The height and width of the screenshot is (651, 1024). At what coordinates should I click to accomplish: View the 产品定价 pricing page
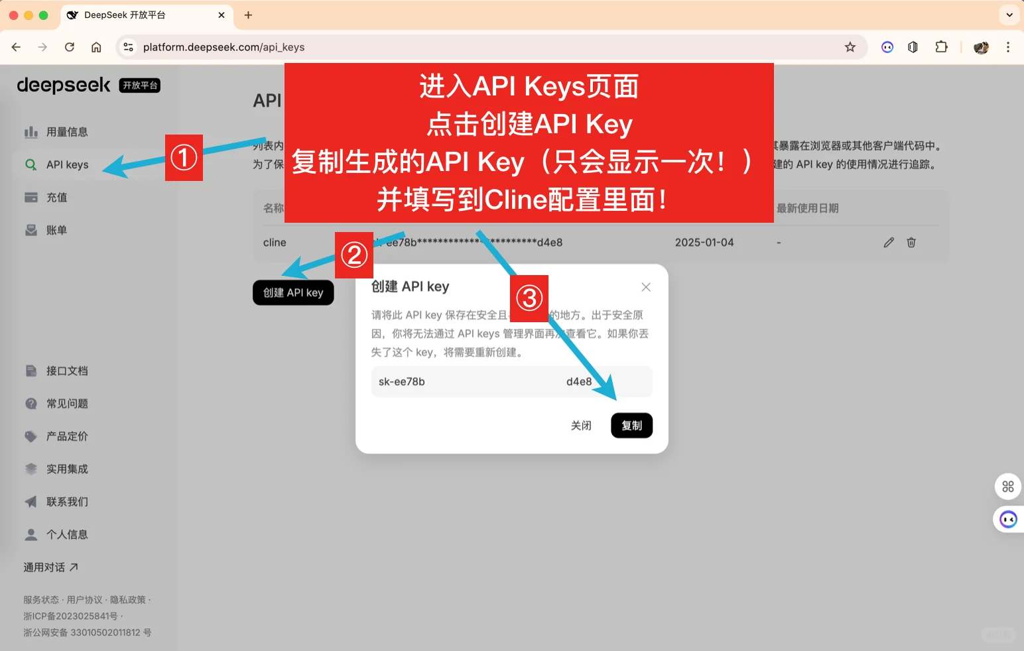(66, 436)
